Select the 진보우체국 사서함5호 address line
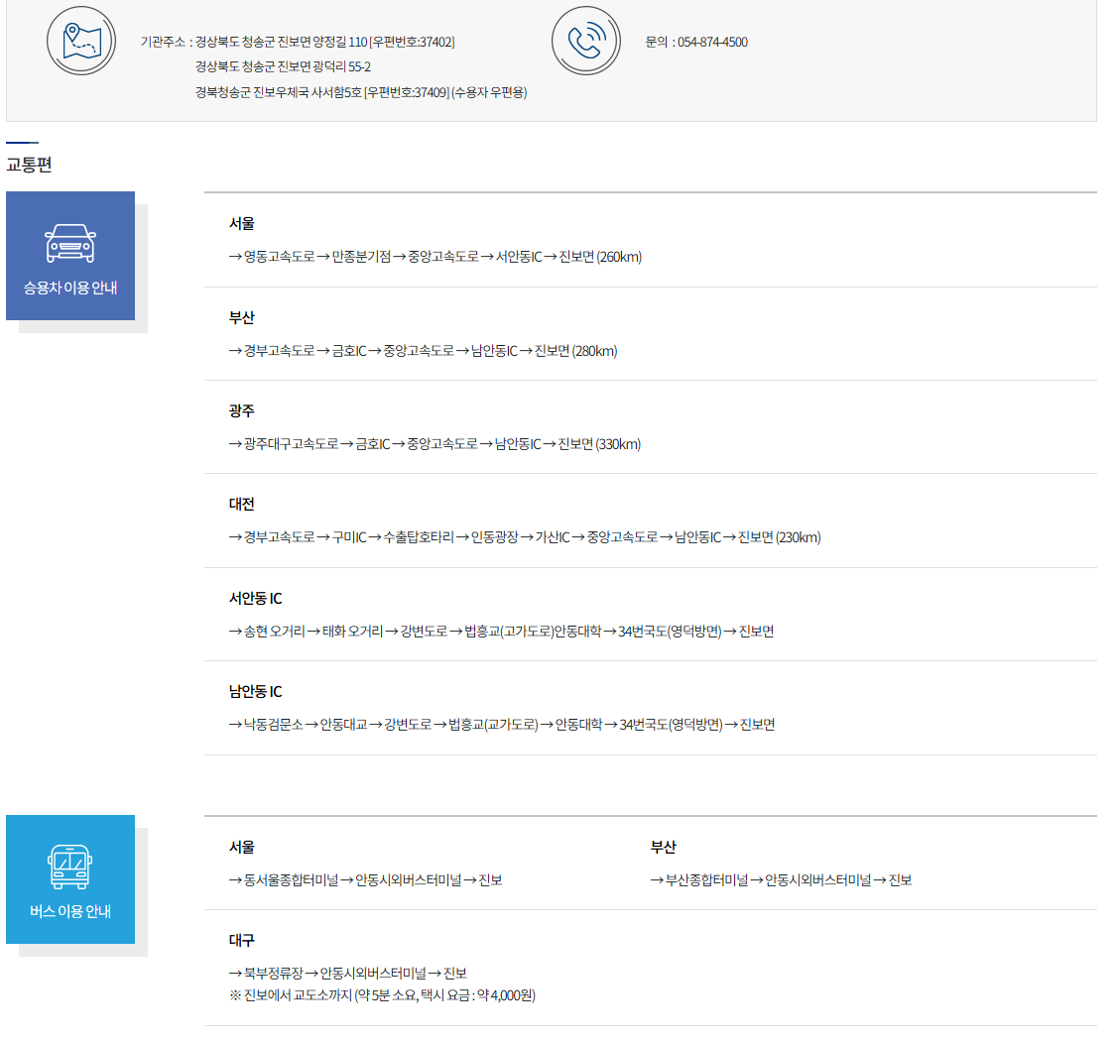 (361, 92)
